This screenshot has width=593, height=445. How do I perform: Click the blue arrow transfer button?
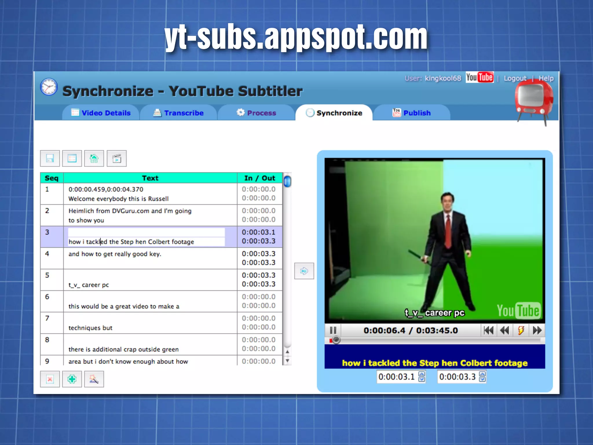pos(304,271)
